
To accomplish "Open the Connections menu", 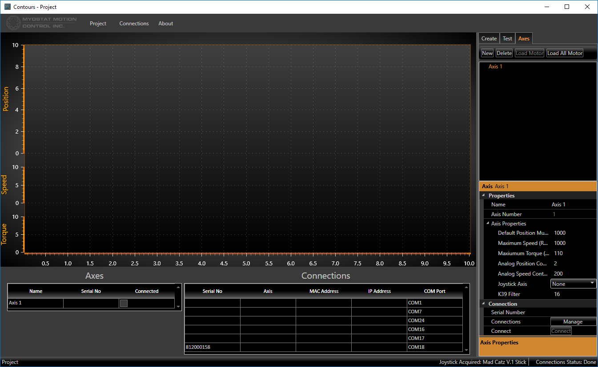I will pyautogui.click(x=134, y=24).
